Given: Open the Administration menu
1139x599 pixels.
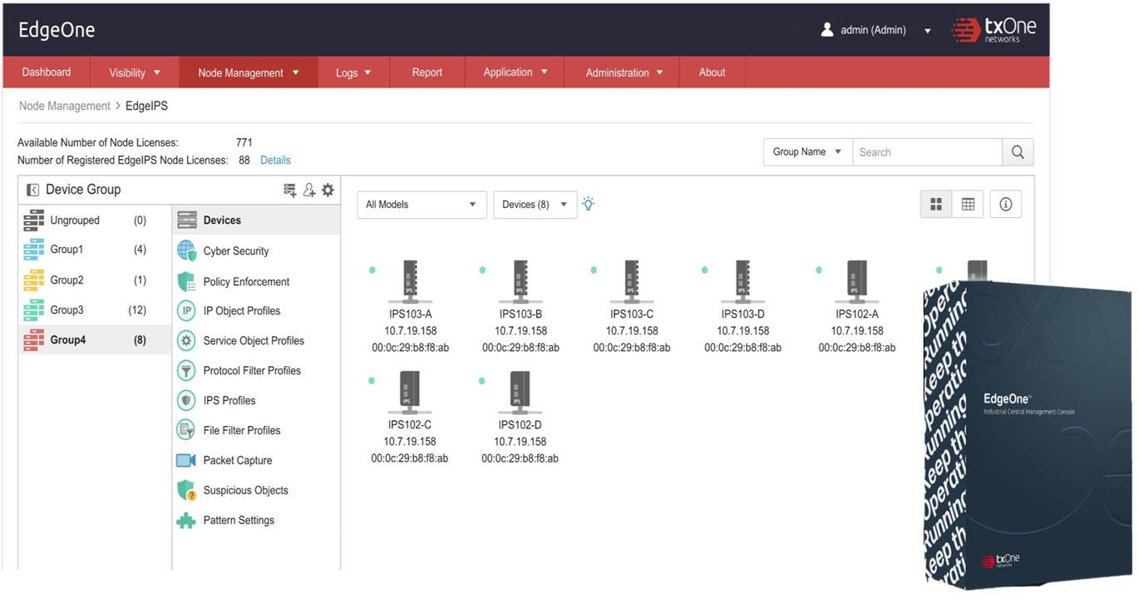Looking at the screenshot, I should coord(624,72).
